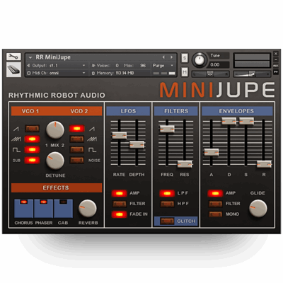This screenshot has width=283, height=283.
Task: Click the envelope S sustain fader
Action: pyautogui.click(x=246, y=121)
